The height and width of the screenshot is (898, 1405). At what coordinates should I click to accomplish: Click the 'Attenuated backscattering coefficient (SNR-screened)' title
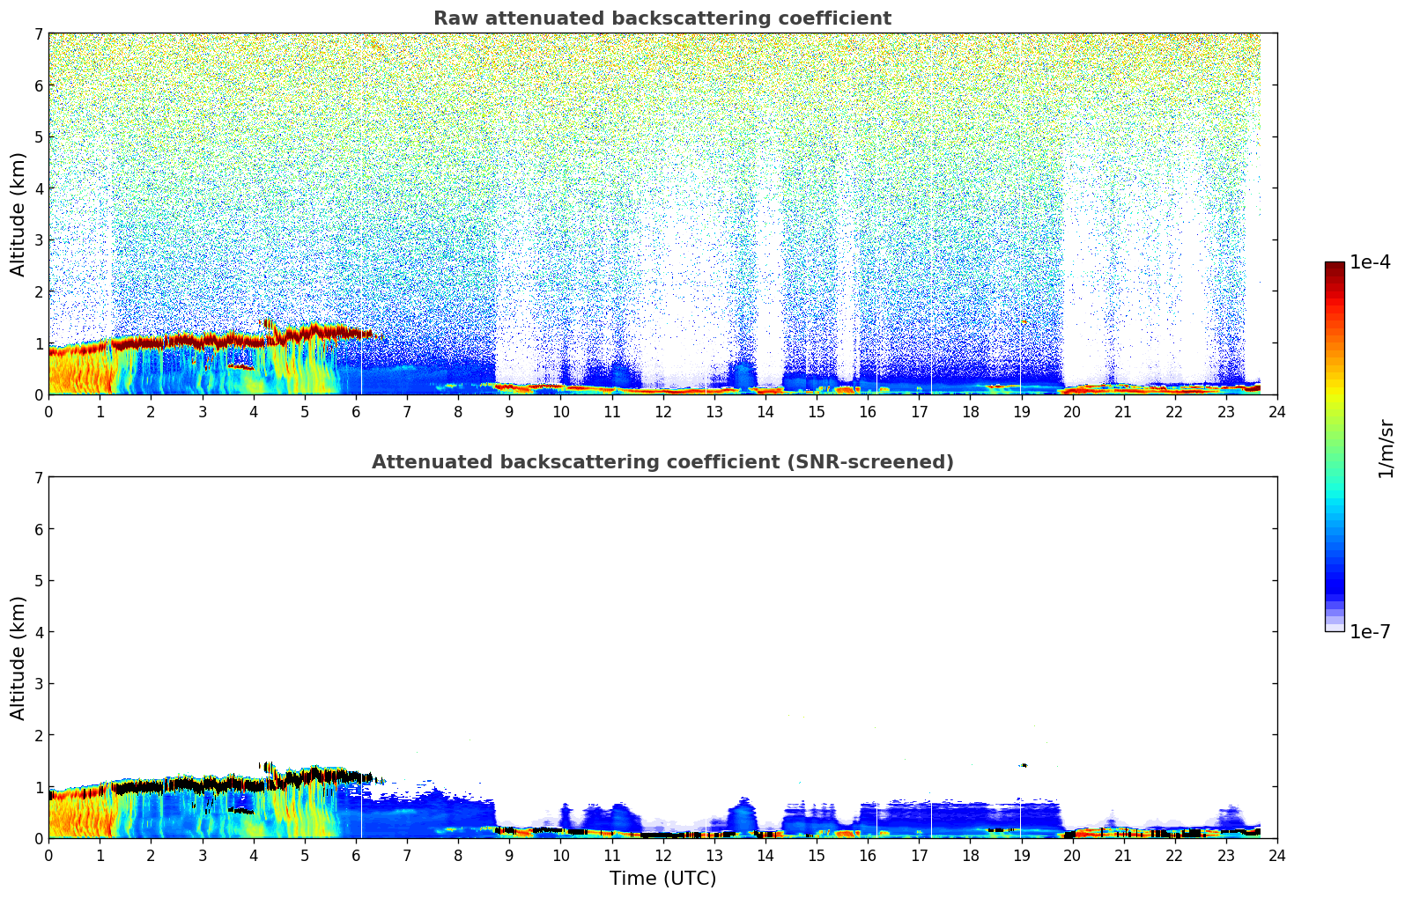pos(662,462)
